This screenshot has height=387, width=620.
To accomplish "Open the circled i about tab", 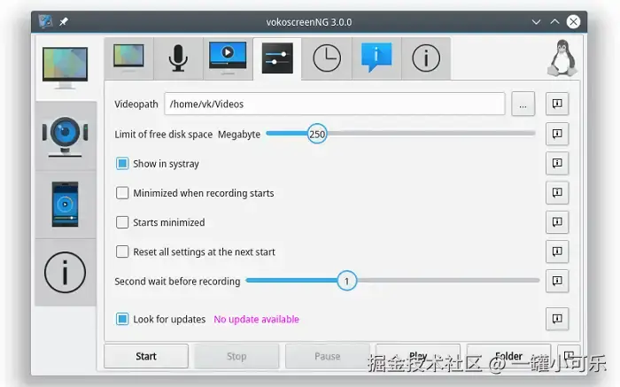I will tap(426, 58).
